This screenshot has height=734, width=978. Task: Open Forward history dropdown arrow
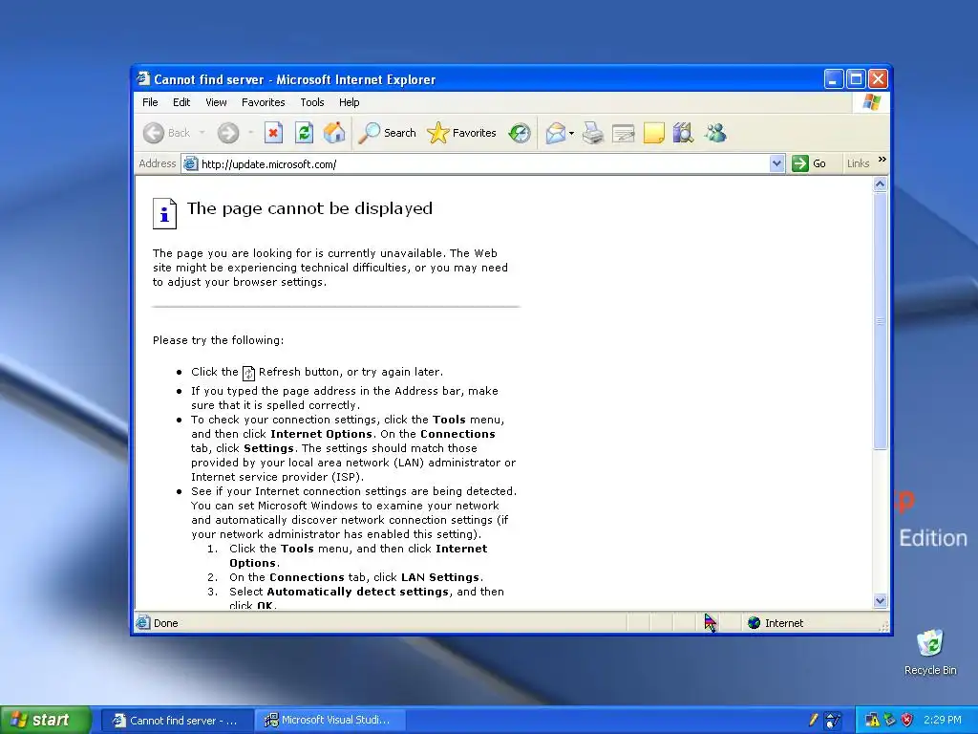[x=251, y=133]
